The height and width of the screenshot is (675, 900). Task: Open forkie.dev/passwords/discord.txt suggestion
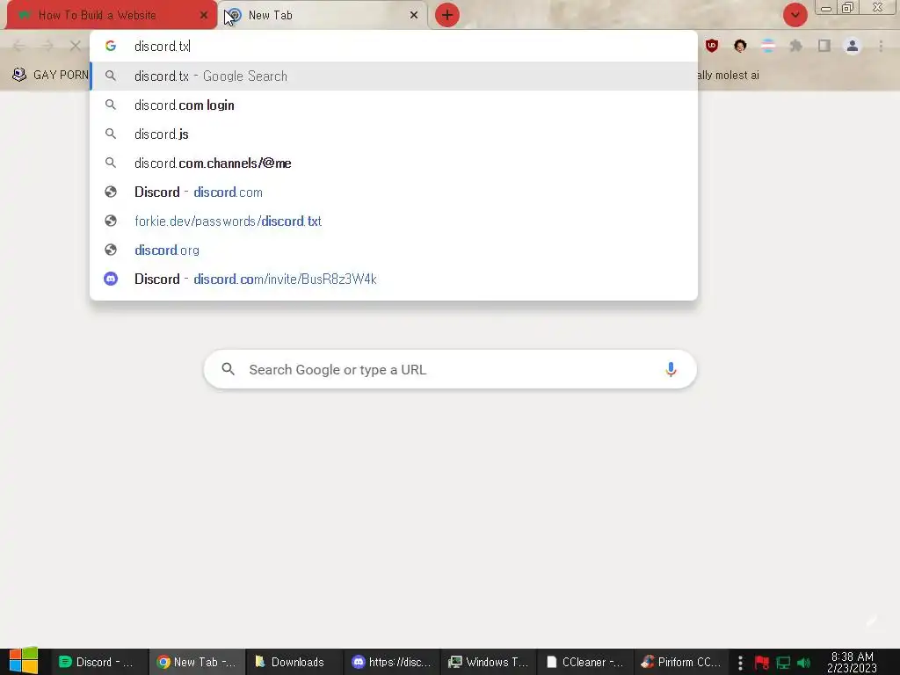click(x=394, y=221)
